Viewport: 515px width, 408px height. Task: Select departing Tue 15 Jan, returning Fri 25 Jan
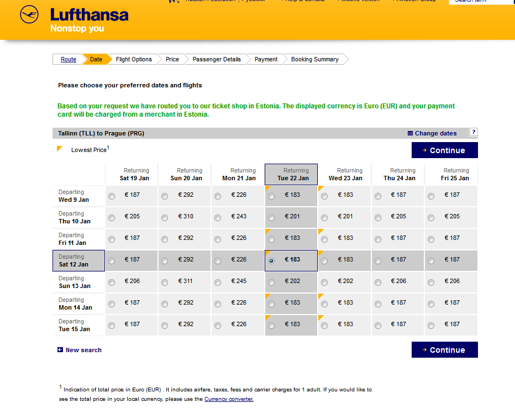click(431, 326)
